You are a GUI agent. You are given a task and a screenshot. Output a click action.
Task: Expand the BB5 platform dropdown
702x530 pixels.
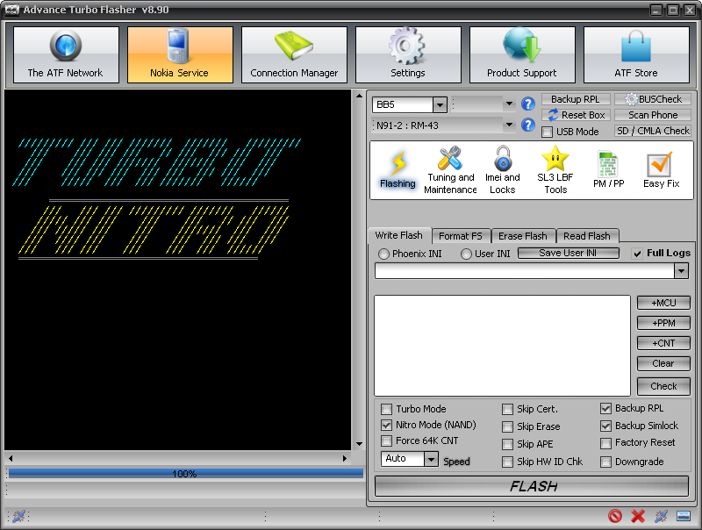(x=440, y=105)
